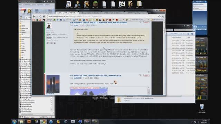Screen dimensions: 221x124
Task: Click the WinRAR horizontal scrollbar
Action: click(36, 114)
